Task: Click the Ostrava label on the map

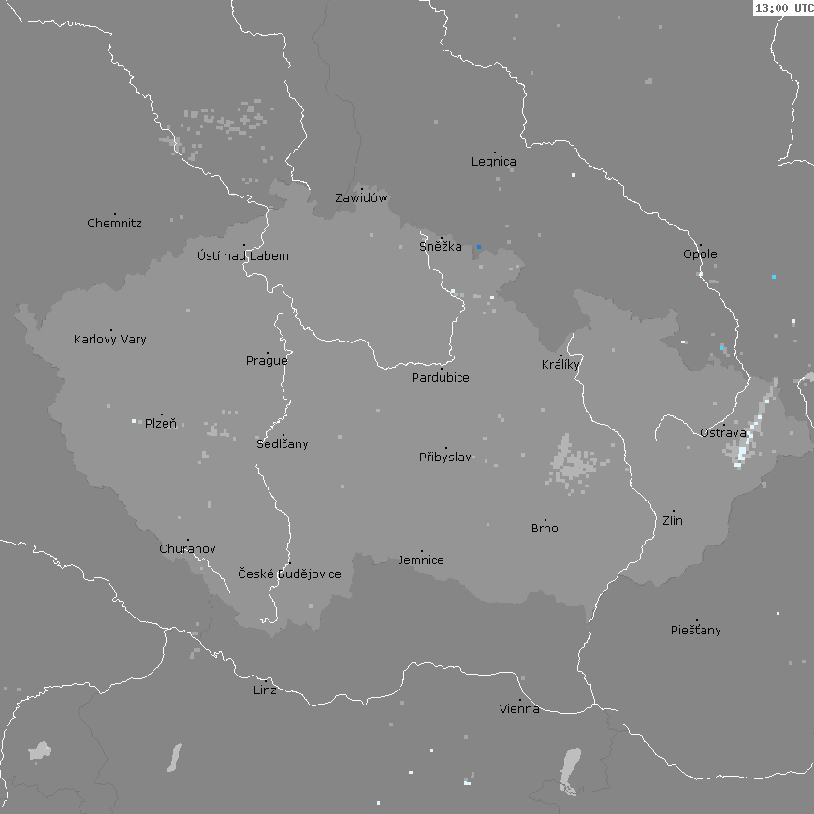Action: (722, 433)
